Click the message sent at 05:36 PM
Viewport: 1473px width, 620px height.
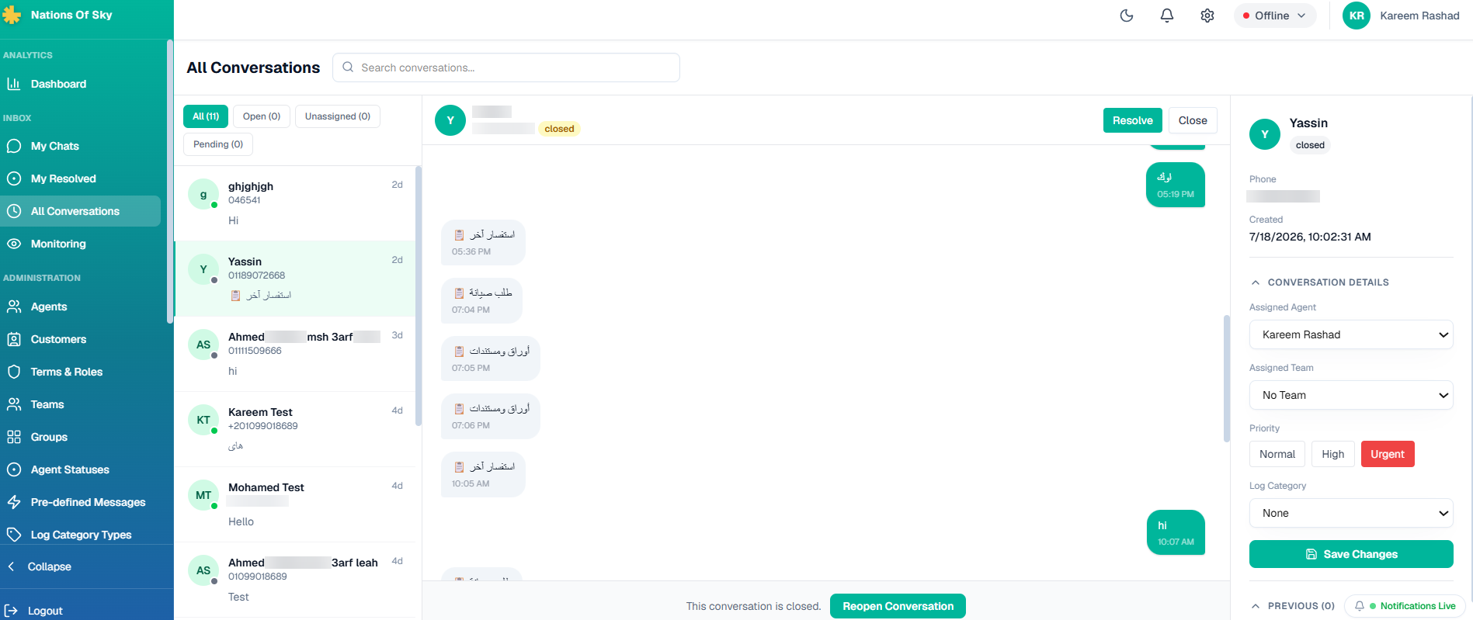[x=483, y=242]
